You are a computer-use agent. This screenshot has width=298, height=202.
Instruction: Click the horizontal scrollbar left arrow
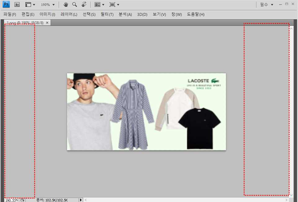point(86,200)
